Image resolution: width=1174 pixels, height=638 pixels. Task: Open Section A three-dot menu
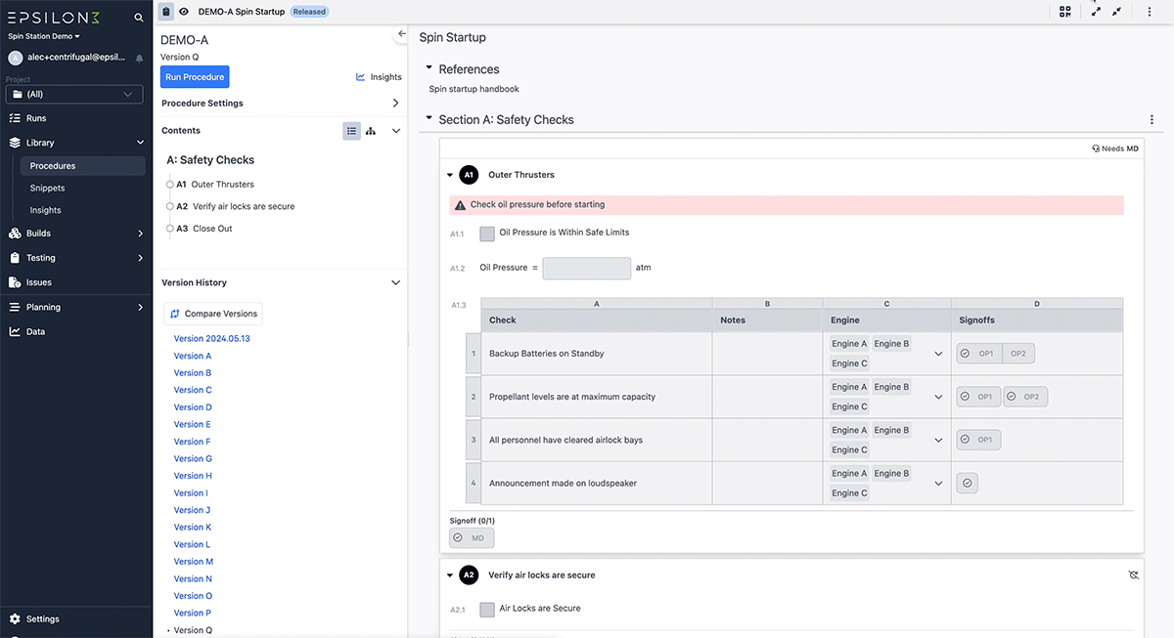click(x=1151, y=120)
